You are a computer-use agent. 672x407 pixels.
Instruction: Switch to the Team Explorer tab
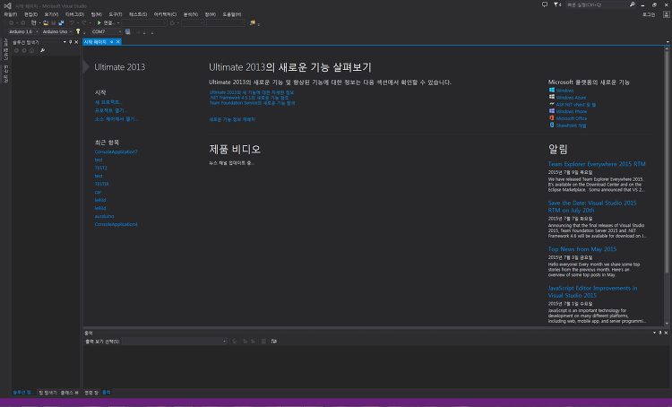tap(47, 393)
